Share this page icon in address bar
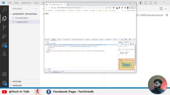Image resolution: width=170 pixels, height=95 pixels. [107, 8]
